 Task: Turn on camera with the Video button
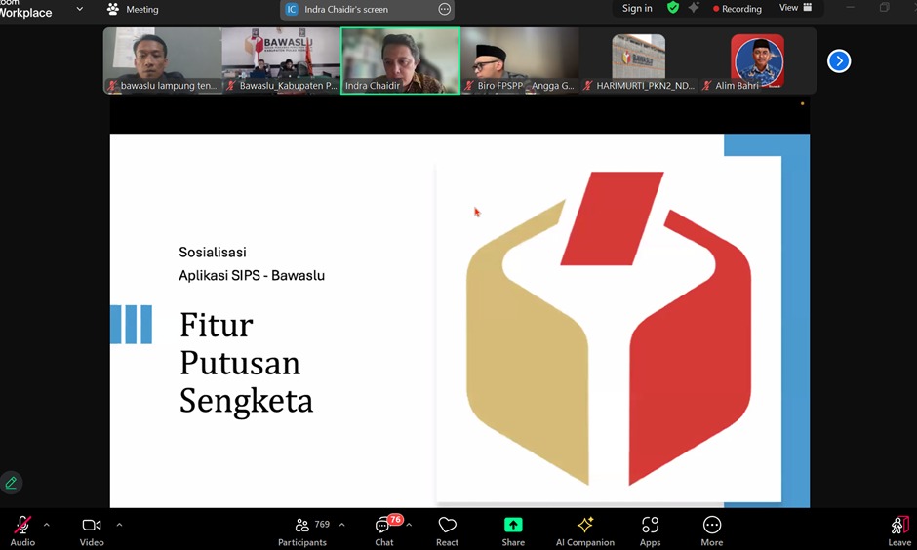point(92,530)
